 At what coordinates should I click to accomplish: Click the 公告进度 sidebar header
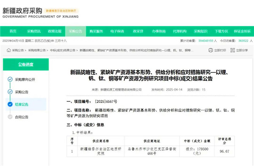tap(26, 64)
